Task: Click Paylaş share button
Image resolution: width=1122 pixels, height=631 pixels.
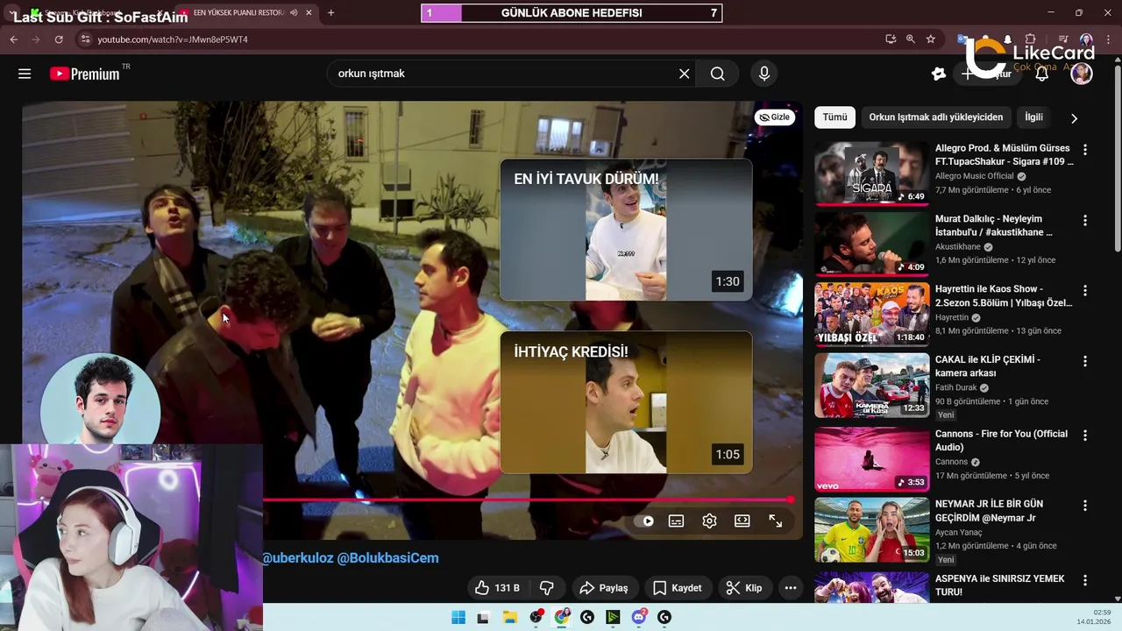Action: 605,588
